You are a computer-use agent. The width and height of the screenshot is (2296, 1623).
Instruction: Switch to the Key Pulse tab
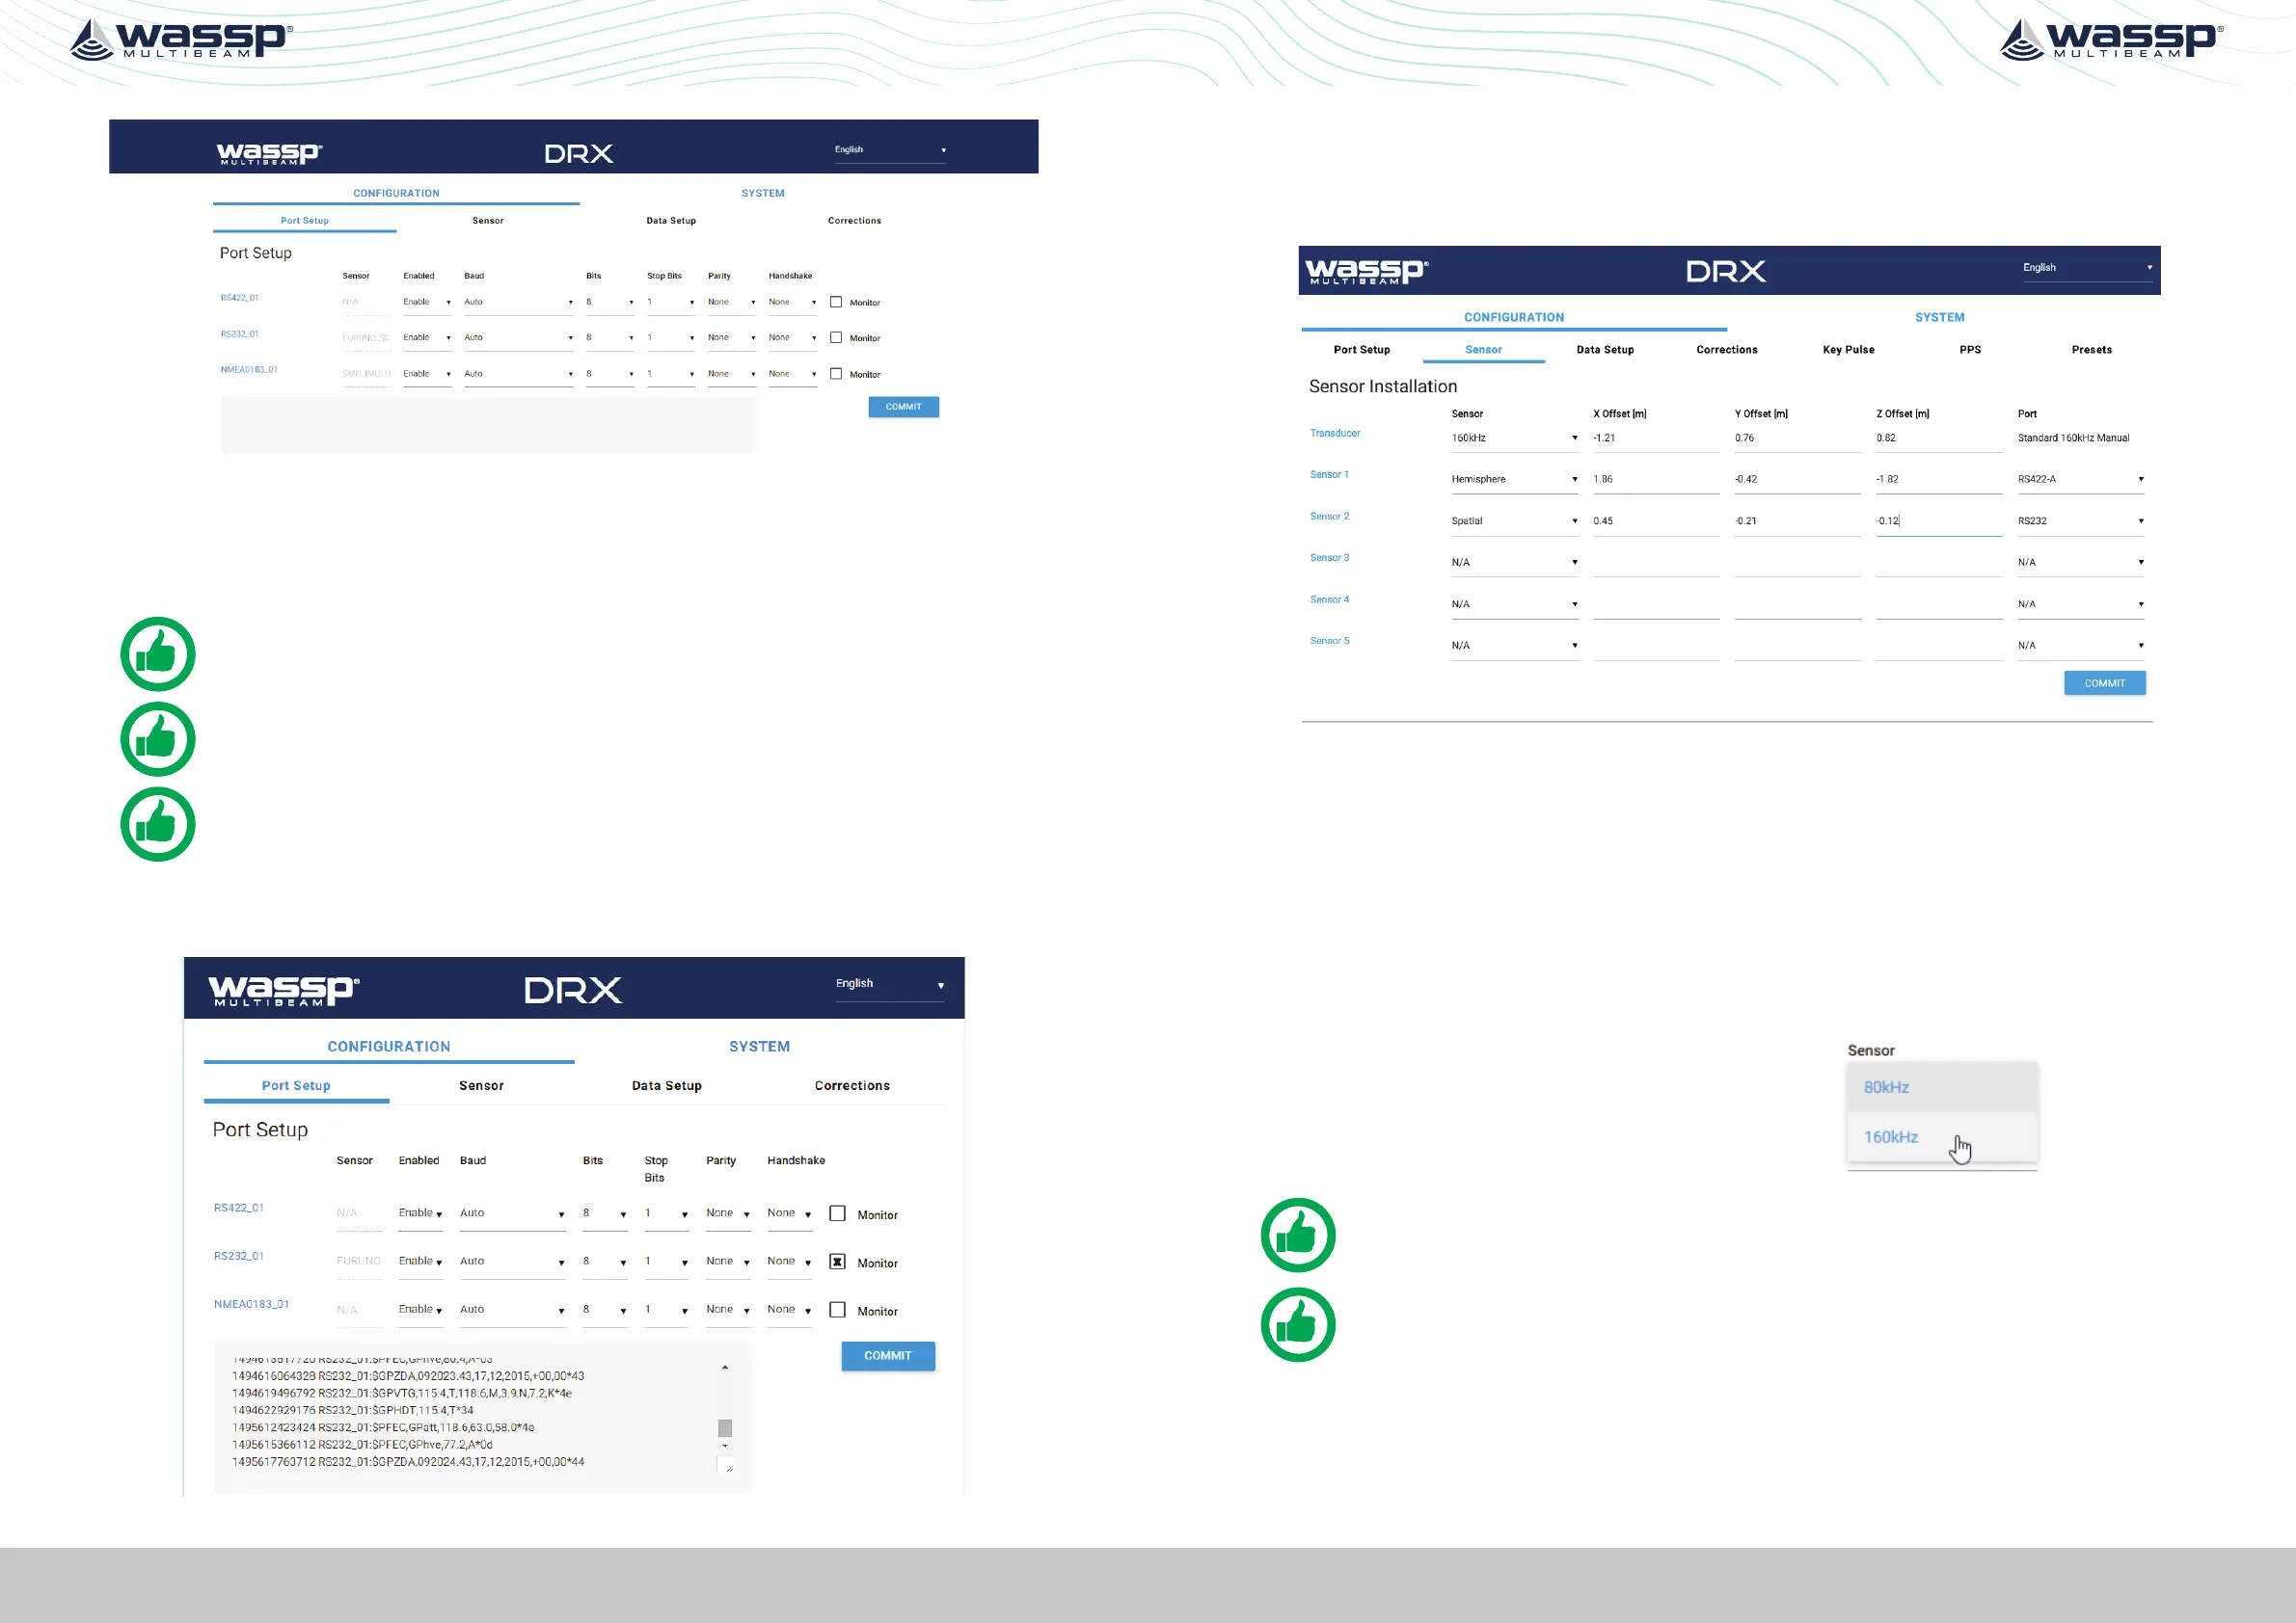pyautogui.click(x=1848, y=350)
